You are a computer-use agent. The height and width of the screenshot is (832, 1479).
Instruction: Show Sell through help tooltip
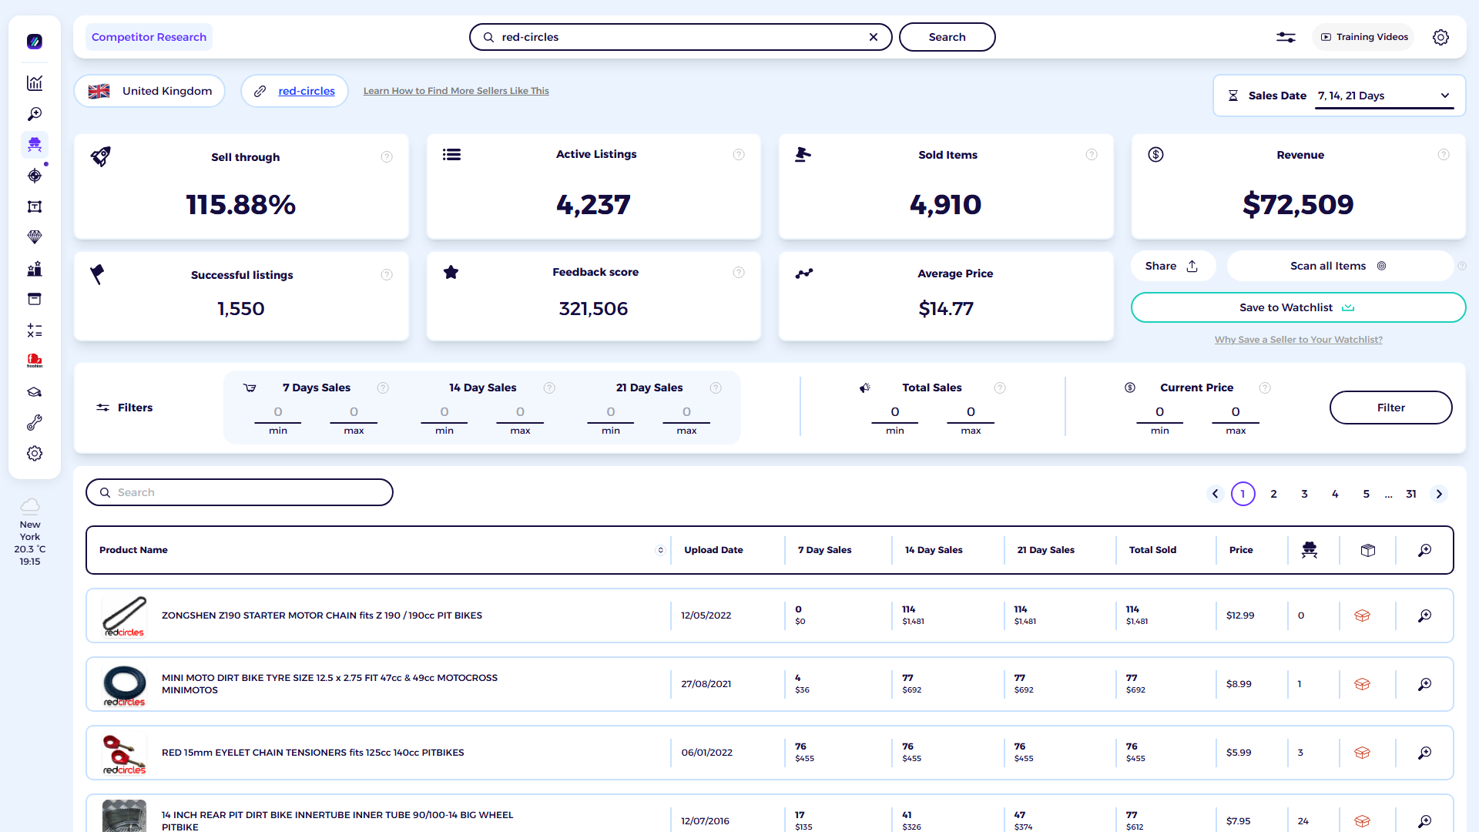click(x=387, y=157)
